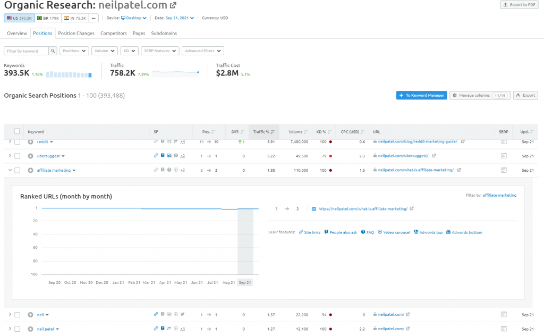544x336 pixels.
Task: View SERP snapshot icon for neil patel row
Action: pyautogui.click(x=504, y=329)
